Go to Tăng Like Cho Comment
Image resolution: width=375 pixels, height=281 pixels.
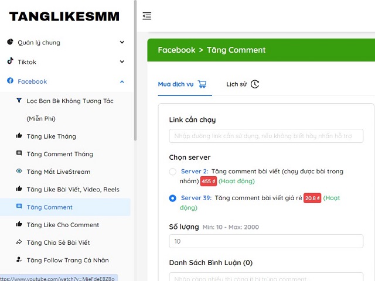click(x=63, y=225)
